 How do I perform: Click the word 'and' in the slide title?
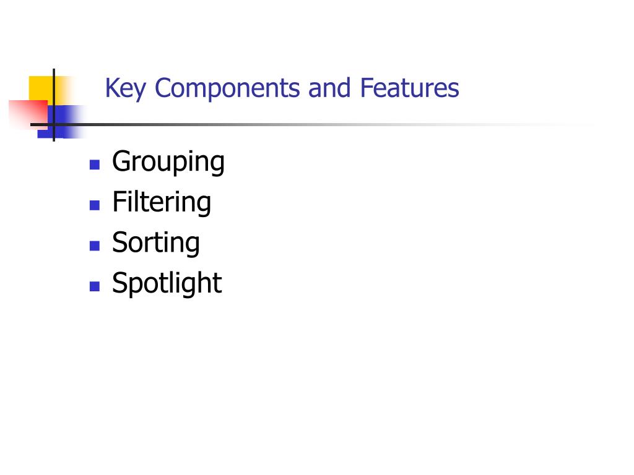click(x=329, y=88)
